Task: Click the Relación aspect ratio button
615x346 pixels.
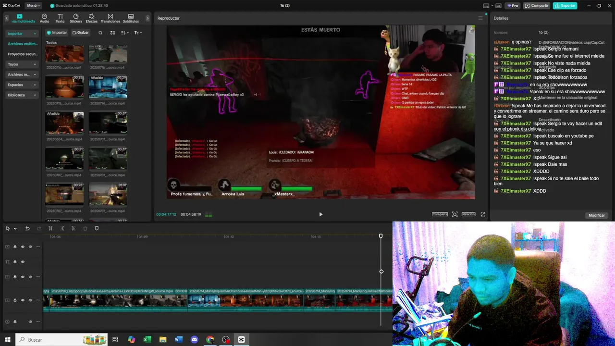Action: 468,214
